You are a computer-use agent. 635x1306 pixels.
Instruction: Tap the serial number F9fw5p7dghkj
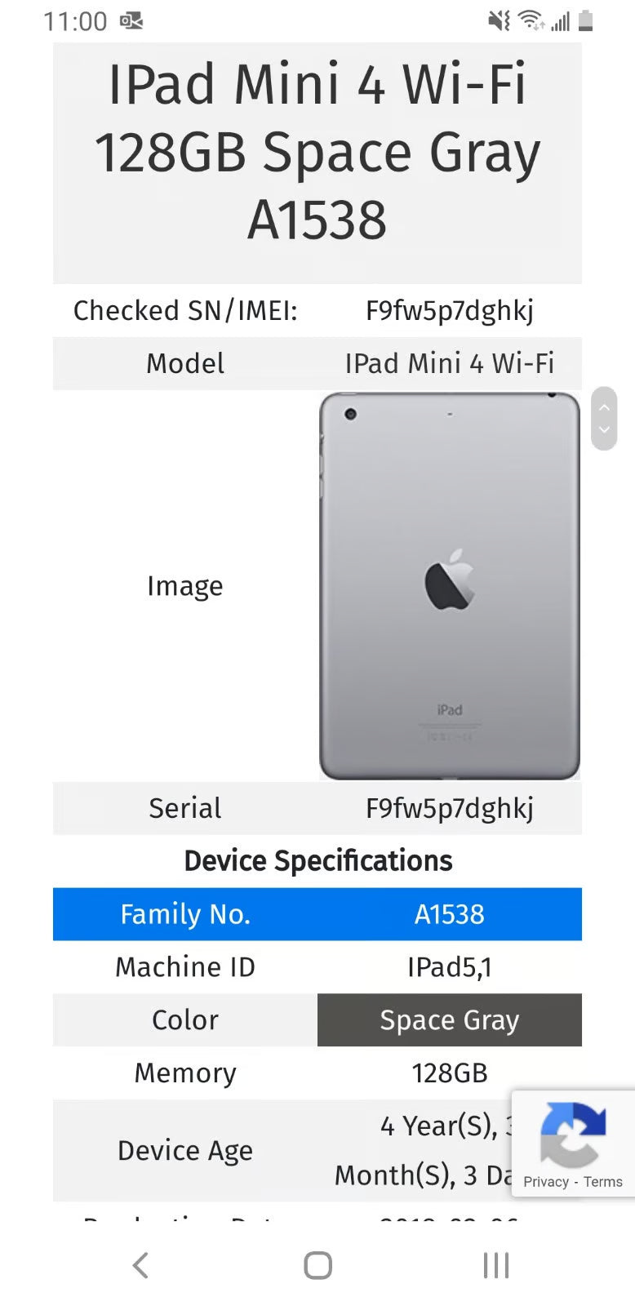click(x=450, y=808)
